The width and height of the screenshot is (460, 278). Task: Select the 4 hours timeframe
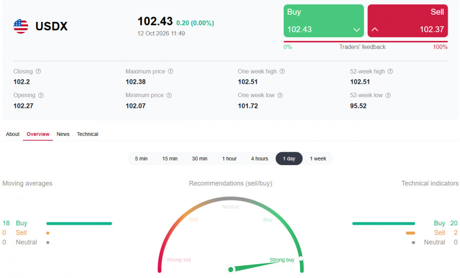click(x=260, y=158)
